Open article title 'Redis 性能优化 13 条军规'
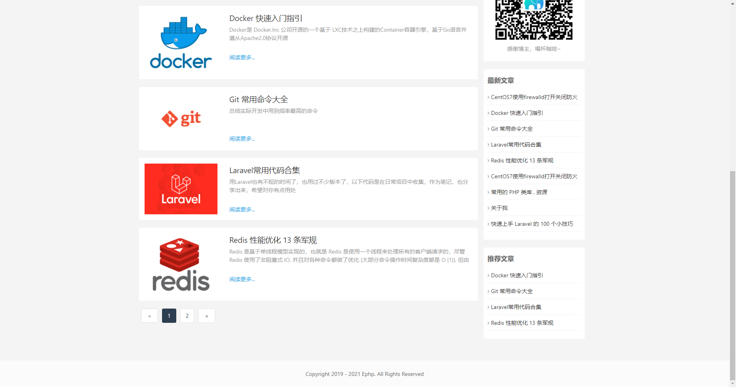The height and width of the screenshot is (387, 736). (x=273, y=240)
